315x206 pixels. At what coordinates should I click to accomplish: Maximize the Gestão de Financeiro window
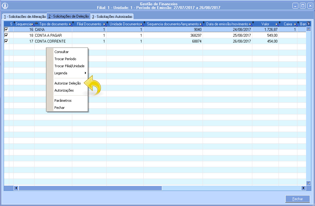point(303,6)
